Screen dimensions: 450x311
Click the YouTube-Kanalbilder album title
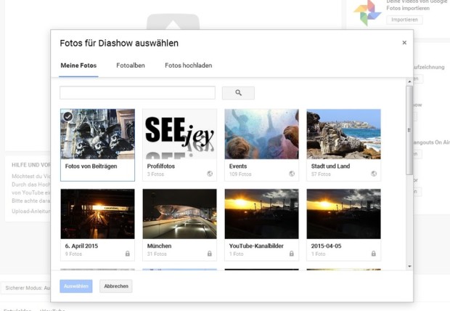pos(256,246)
